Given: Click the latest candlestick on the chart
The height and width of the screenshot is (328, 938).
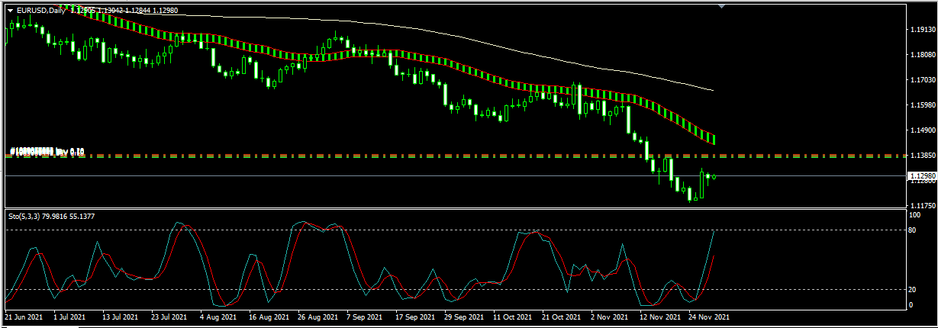Looking at the screenshot, I should (x=714, y=176).
